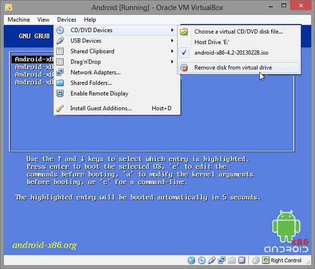Image resolution: width=315 pixels, height=269 pixels.
Task: Open the View menu
Action: pos(44,19)
